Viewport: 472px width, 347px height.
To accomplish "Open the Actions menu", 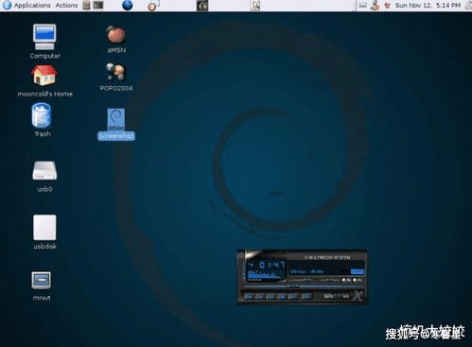I will [66, 6].
